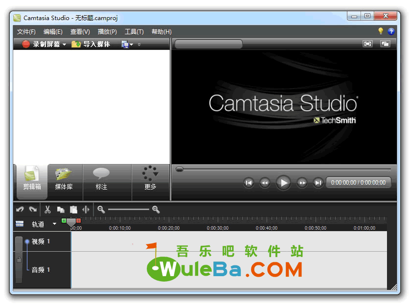Jump to end of the clip
409x308 pixels.
click(318, 183)
